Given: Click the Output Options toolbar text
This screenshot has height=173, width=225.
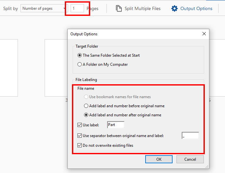Looking at the screenshot, I should coord(196,9).
